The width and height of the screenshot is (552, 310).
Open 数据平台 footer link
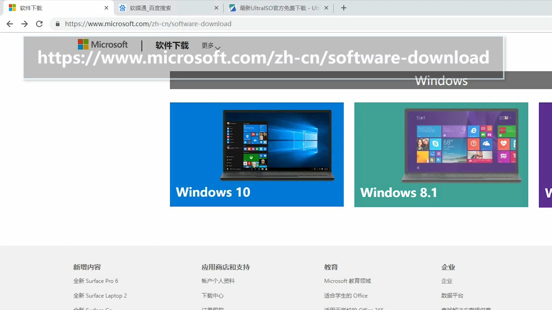click(452, 296)
